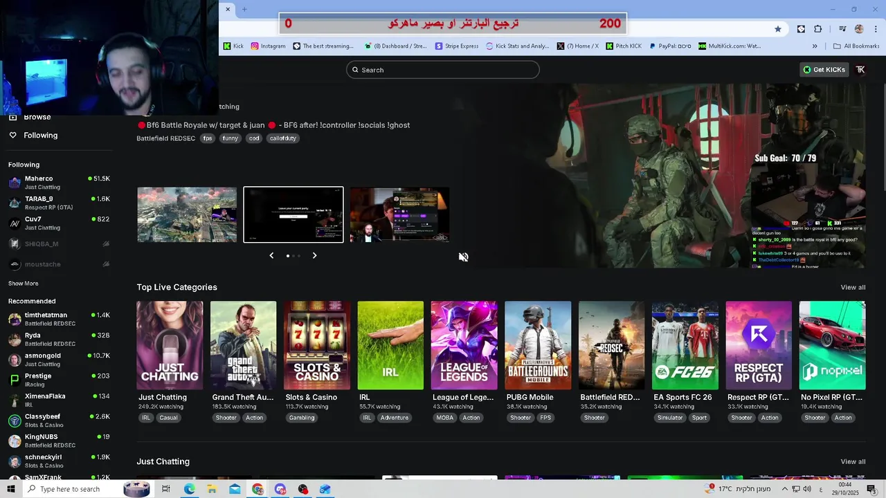Open the Instagram bookmark
Viewport: 886px width, 498px height.
(268, 46)
